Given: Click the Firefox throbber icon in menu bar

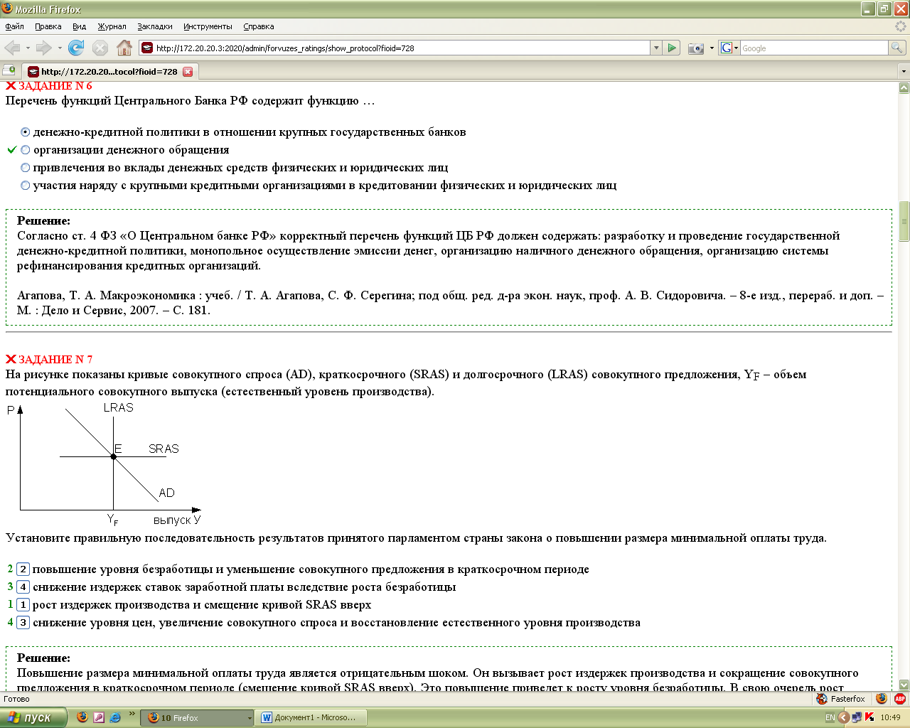Looking at the screenshot, I should [x=901, y=26].
